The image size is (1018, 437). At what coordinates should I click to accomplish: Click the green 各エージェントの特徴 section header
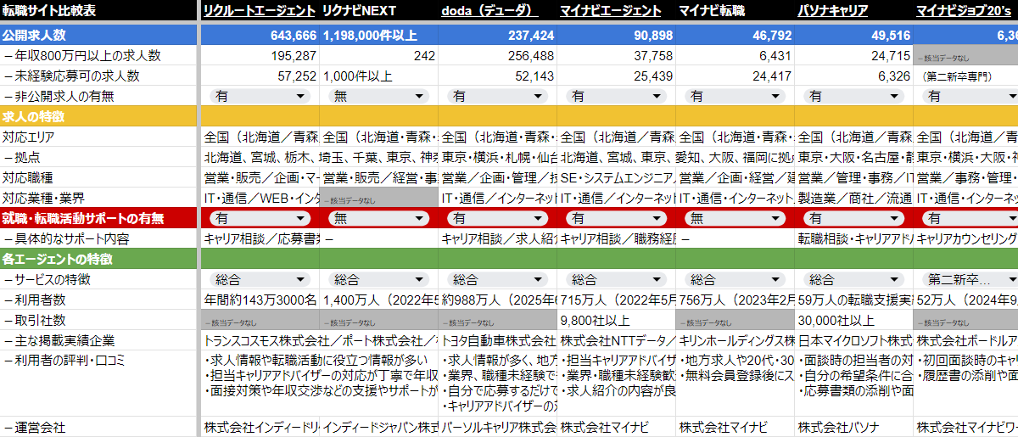pyautogui.click(x=98, y=259)
